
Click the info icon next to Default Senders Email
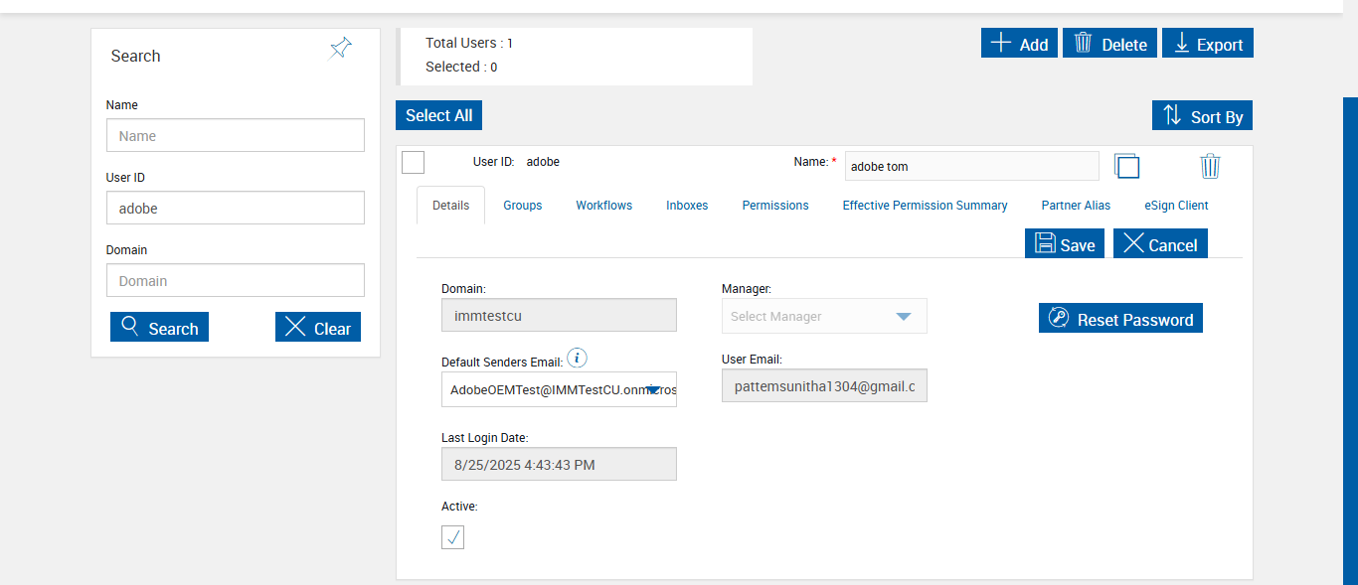click(577, 359)
